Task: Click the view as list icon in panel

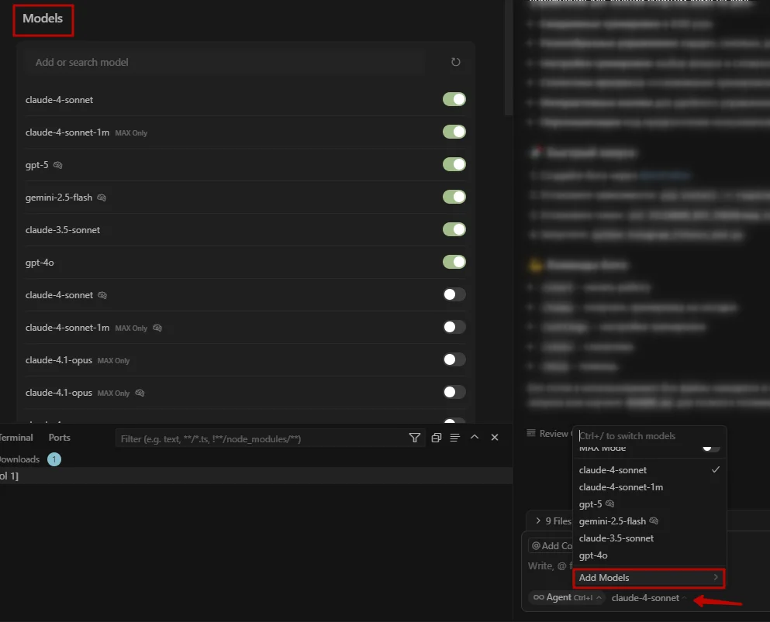Action: point(455,438)
